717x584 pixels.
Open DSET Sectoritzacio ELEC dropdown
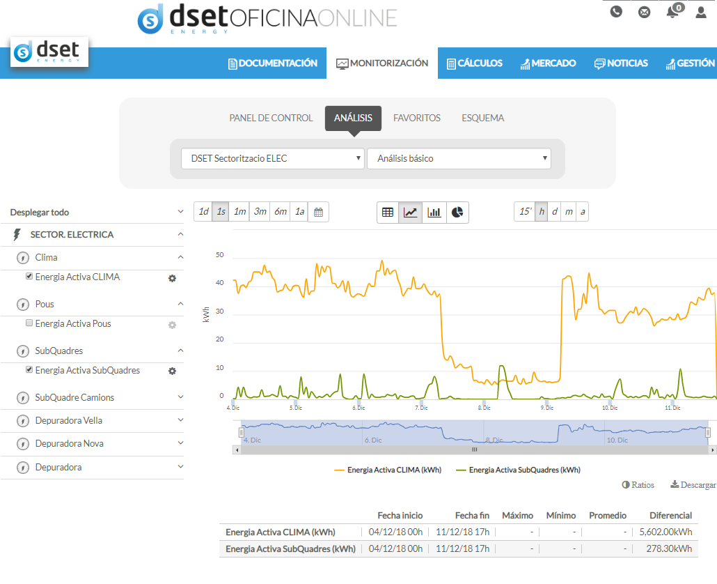tap(273, 158)
